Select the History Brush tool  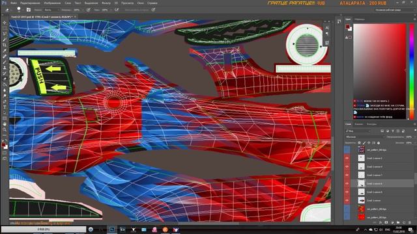[x=5, y=73]
